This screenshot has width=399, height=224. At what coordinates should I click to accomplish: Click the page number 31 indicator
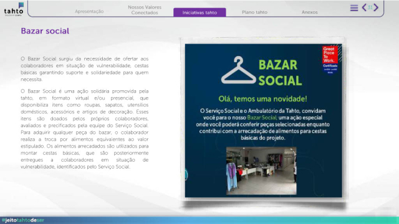[370, 7]
